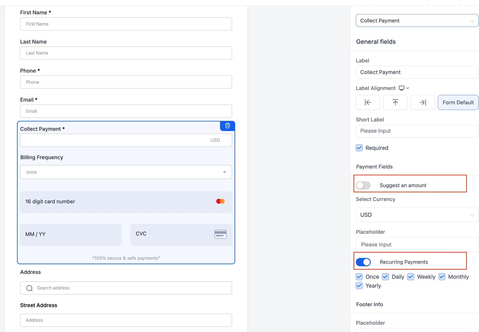The height and width of the screenshot is (332, 479).
Task: Click the 16 digit card number field
Action: [126, 202]
